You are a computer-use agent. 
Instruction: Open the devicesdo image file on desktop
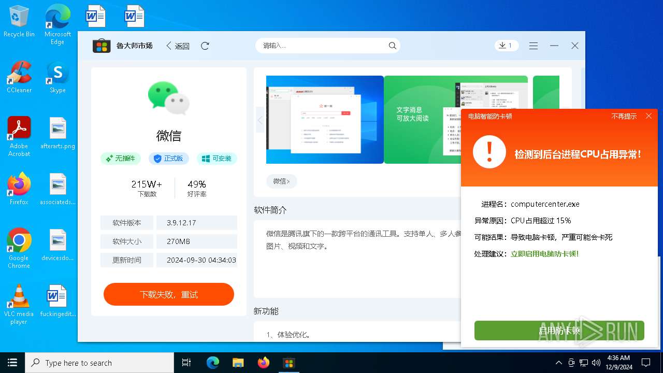[x=57, y=245]
